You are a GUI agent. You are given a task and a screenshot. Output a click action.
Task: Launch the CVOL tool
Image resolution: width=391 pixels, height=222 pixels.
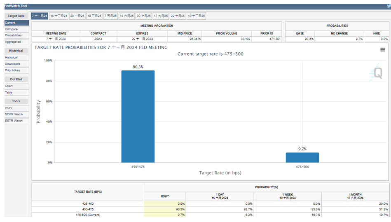[x=9, y=108]
